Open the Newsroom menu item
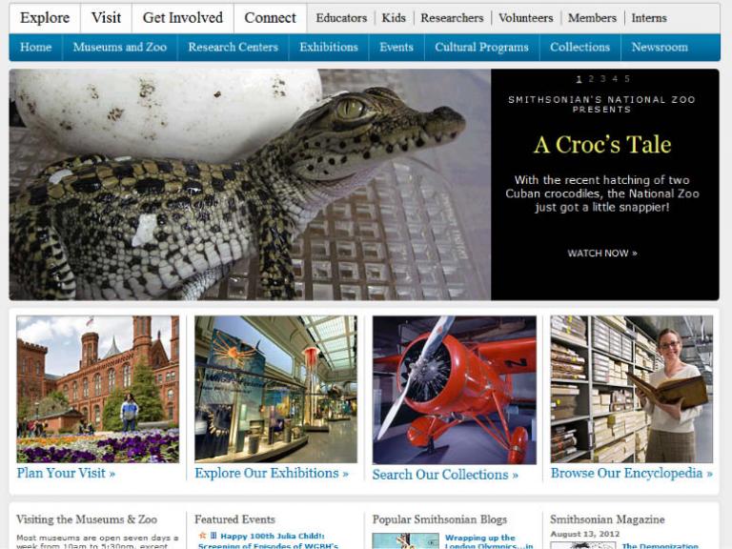 (x=660, y=47)
